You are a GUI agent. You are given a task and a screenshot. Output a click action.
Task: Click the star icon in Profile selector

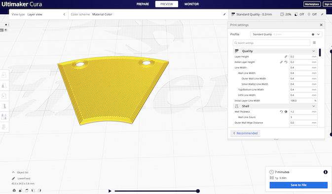tap(313, 34)
